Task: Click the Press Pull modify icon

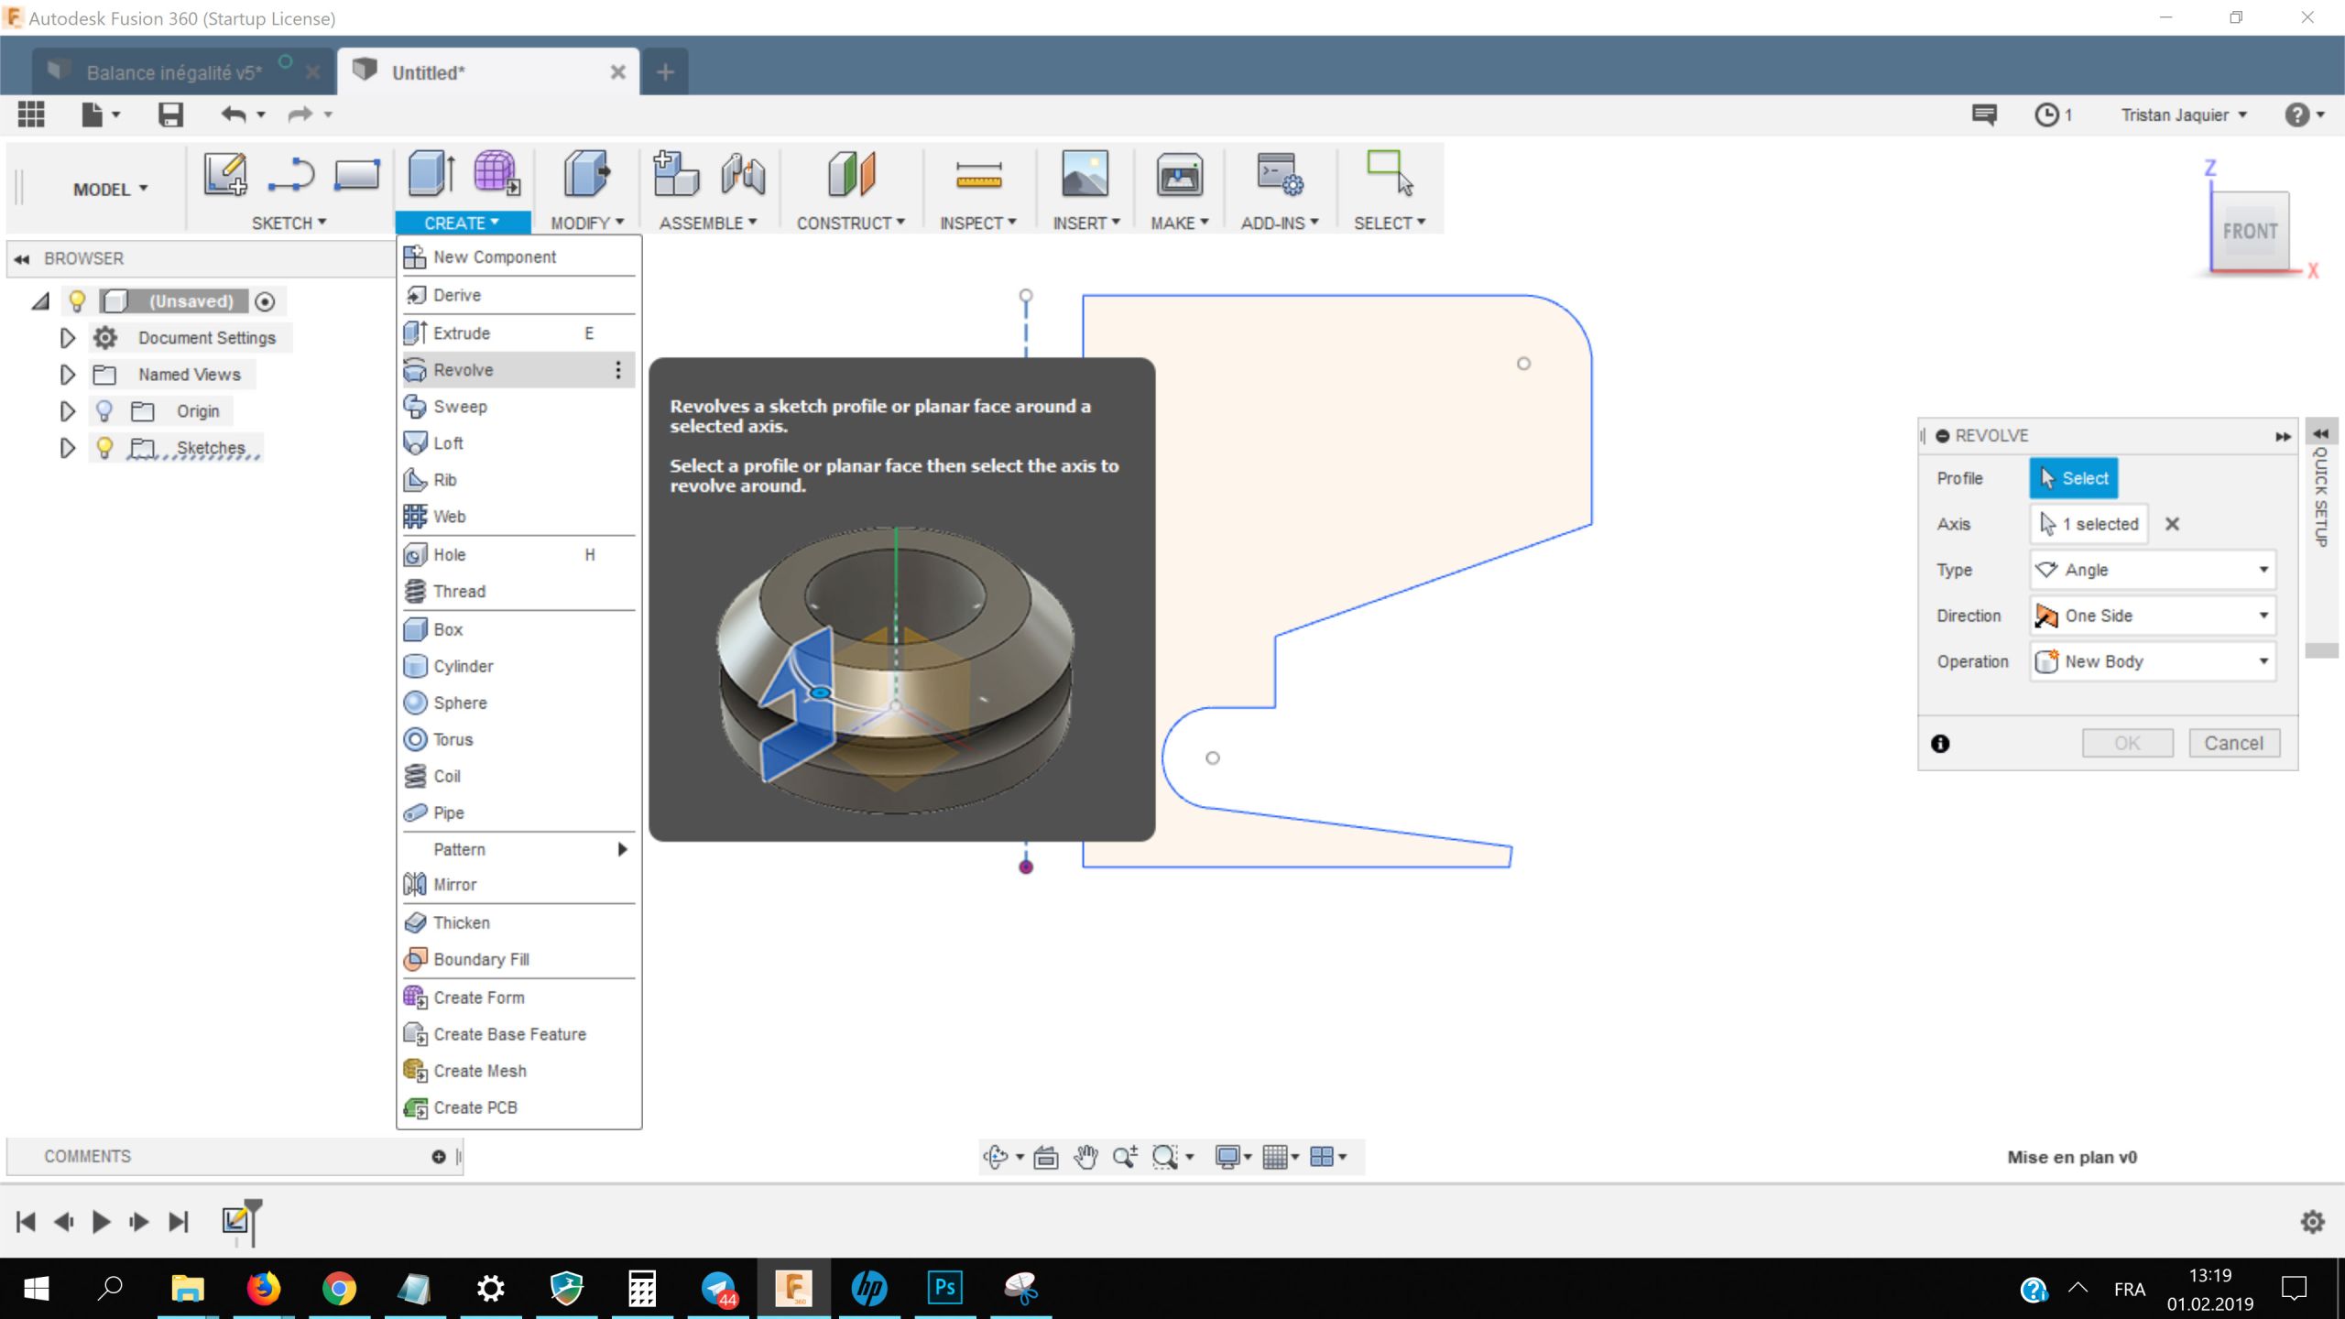Action: click(587, 173)
